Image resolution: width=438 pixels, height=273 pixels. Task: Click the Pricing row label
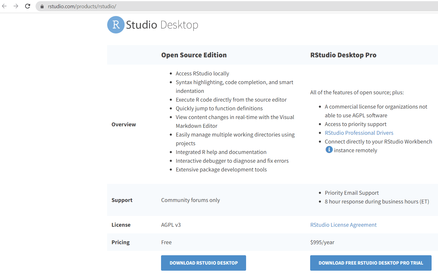120,242
